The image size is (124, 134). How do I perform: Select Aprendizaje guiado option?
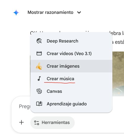[71, 104]
